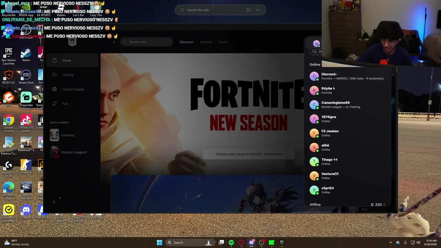
Task: Select the Discord desktop icon
Action: pyautogui.click(x=26, y=212)
